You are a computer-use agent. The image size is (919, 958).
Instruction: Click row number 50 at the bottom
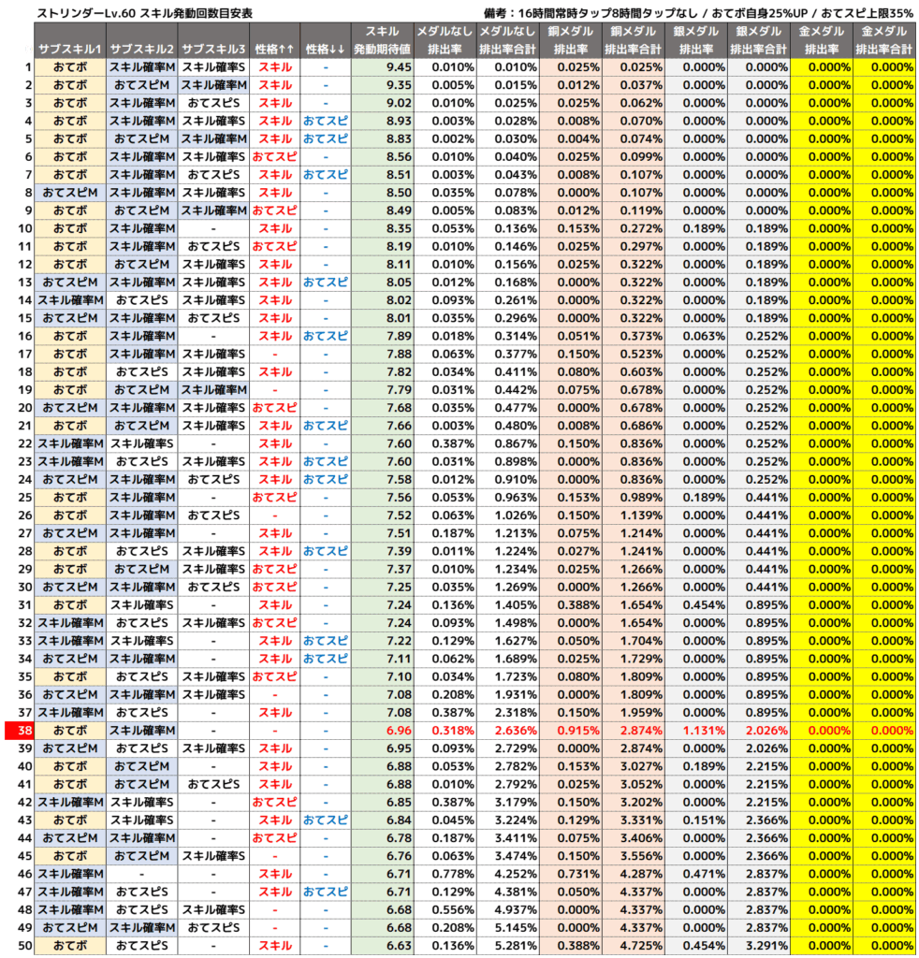pos(25,946)
